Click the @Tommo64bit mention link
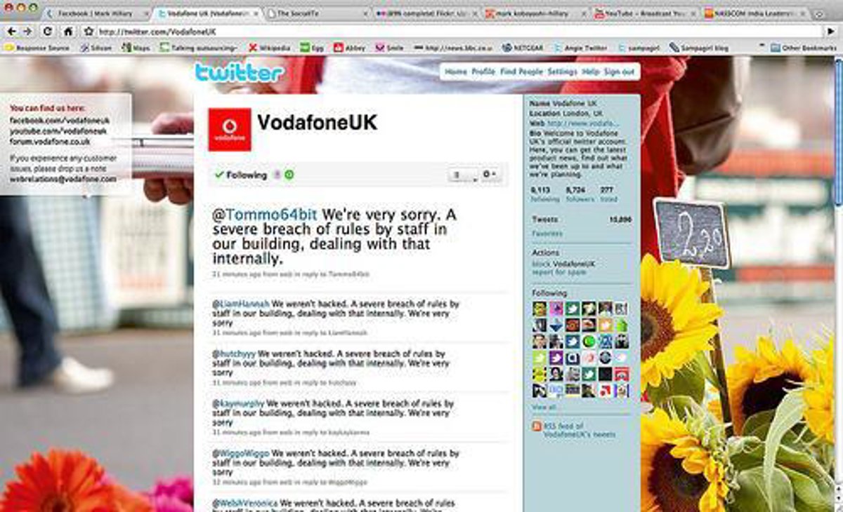843x512 pixels. point(265,215)
